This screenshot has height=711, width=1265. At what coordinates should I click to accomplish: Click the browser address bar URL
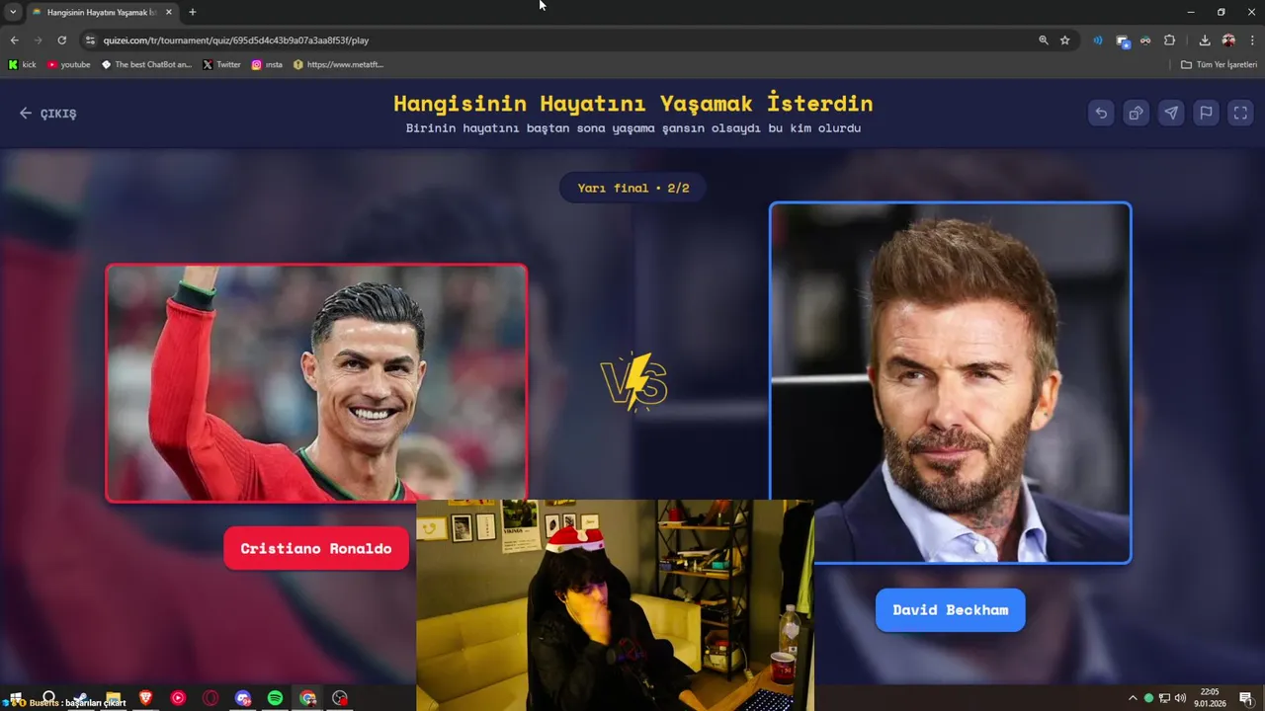[x=236, y=40]
